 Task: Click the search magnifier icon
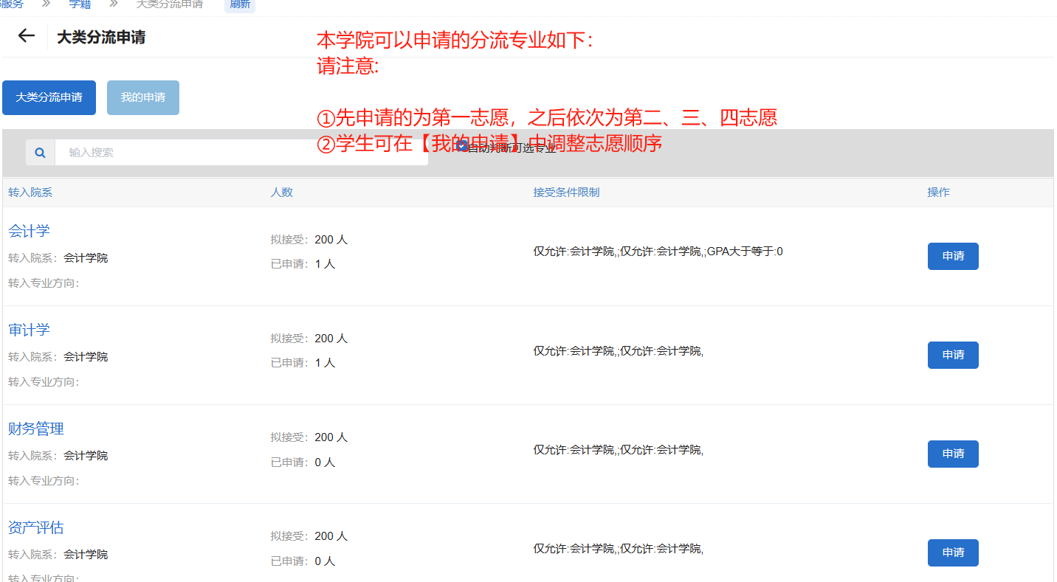click(41, 153)
